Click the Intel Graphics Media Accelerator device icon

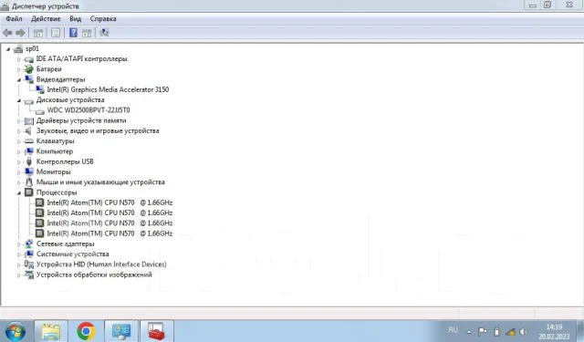click(x=39, y=89)
